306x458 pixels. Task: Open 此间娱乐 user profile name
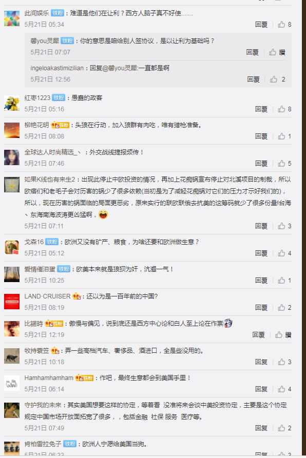pos(36,13)
